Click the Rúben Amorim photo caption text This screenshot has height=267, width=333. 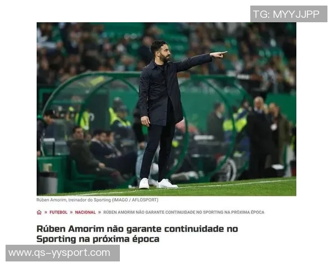(x=97, y=200)
